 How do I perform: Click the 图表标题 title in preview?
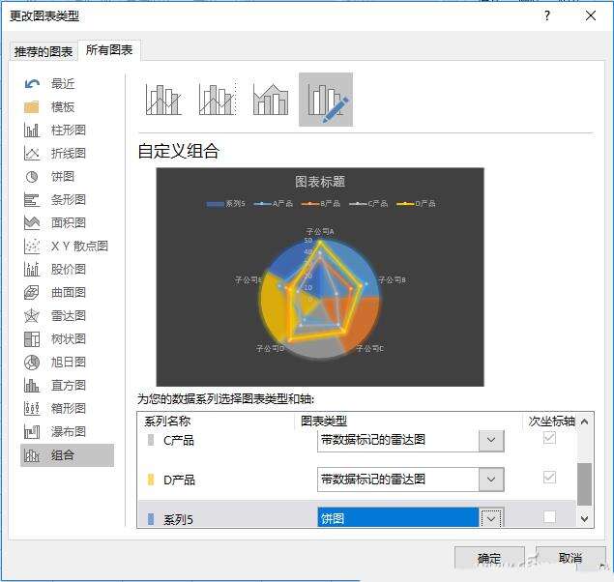(x=320, y=182)
